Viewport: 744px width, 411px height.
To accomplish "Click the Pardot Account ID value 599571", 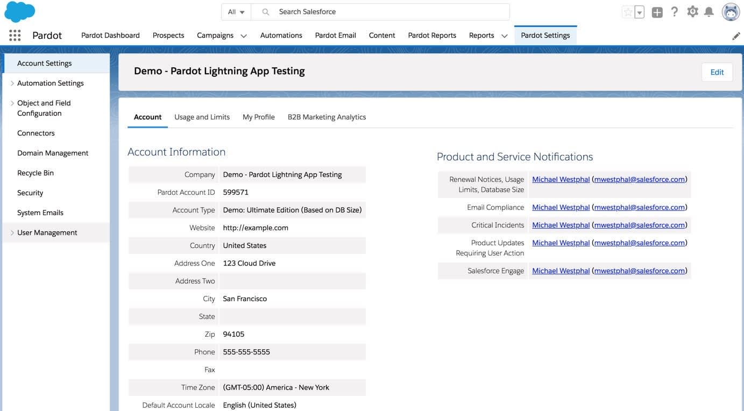I will tap(236, 193).
